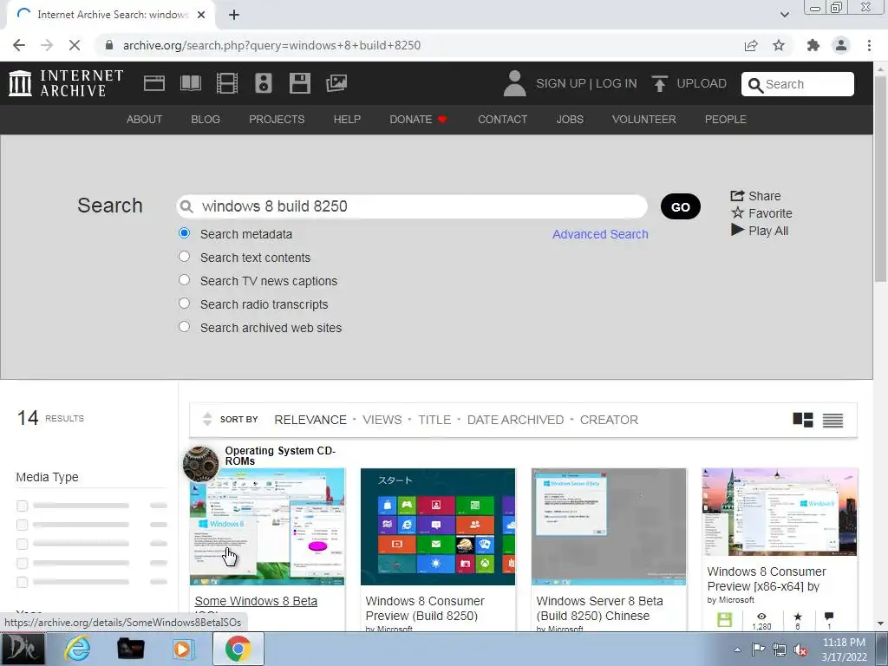Open the tab search dropdown arrow

point(784,15)
